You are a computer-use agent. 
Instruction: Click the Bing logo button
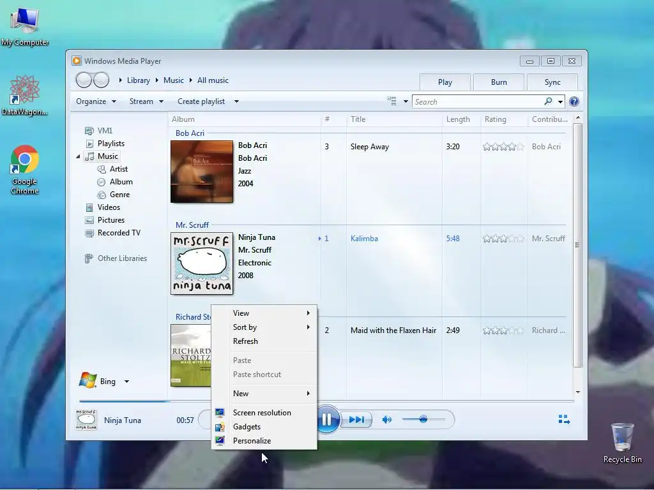point(97,380)
